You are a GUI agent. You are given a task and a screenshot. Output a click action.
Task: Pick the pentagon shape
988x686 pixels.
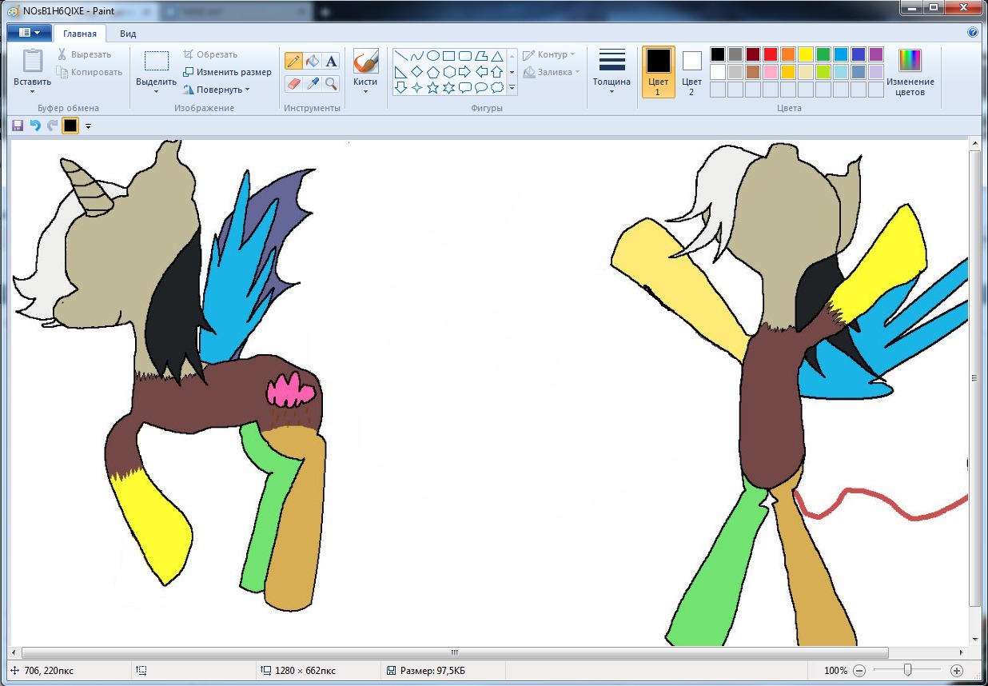433,72
